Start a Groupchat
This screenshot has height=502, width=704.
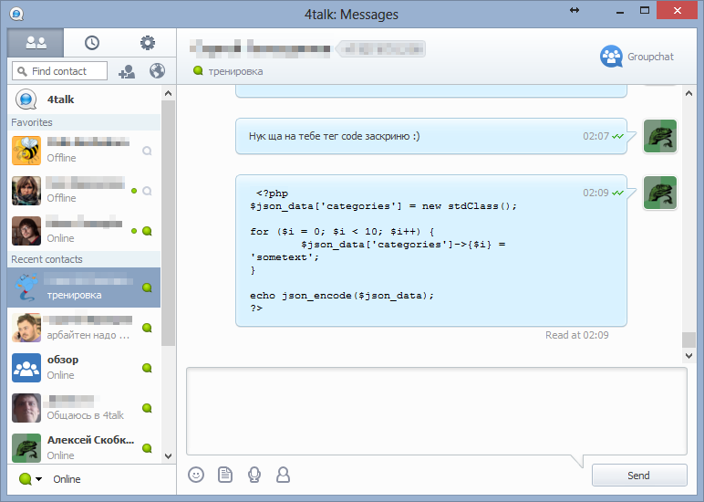point(637,57)
